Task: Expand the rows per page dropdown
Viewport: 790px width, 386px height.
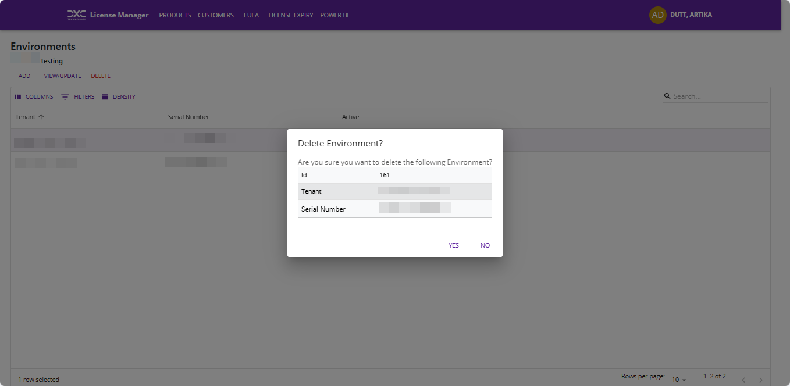Action: [x=679, y=380]
